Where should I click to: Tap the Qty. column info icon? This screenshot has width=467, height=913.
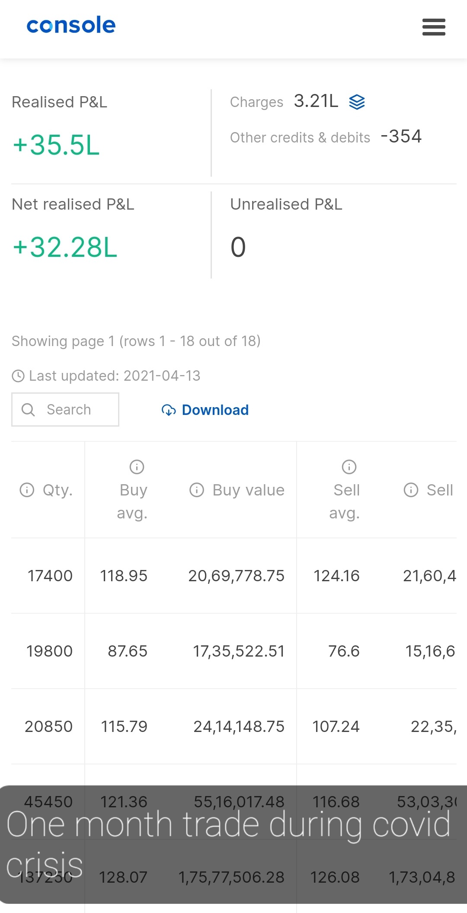click(27, 490)
